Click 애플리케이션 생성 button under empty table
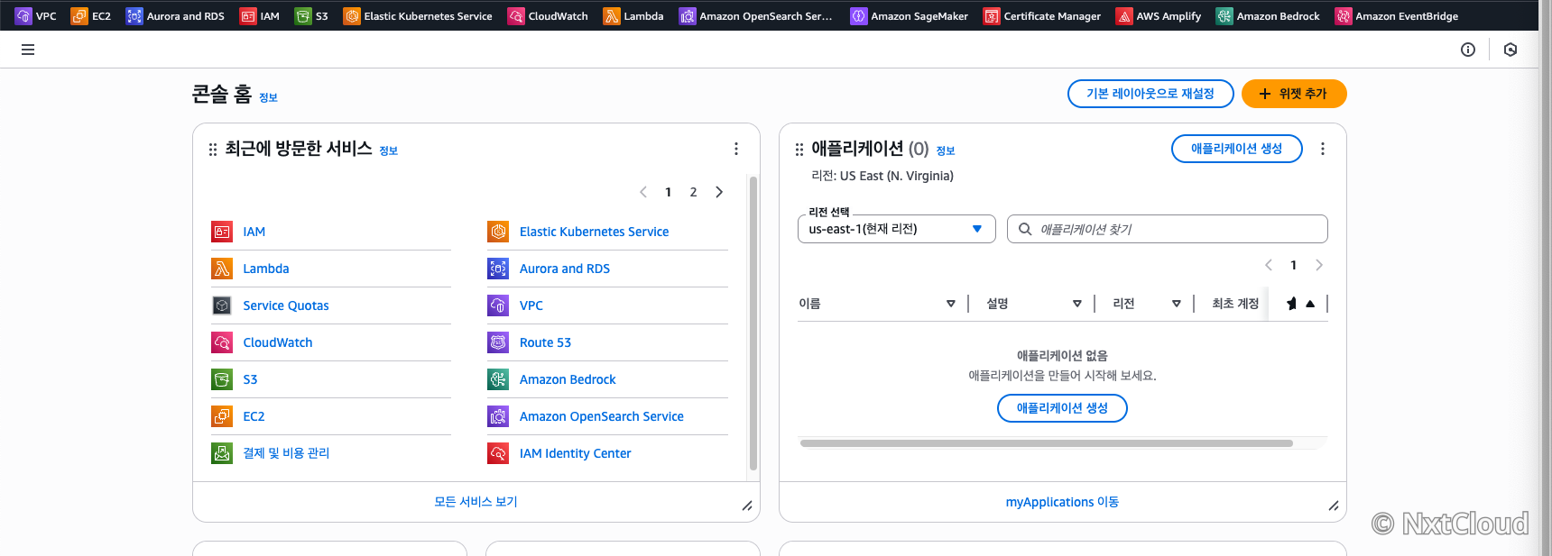 point(1062,408)
